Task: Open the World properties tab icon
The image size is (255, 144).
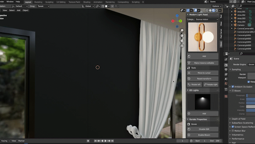Action: tap(226, 83)
